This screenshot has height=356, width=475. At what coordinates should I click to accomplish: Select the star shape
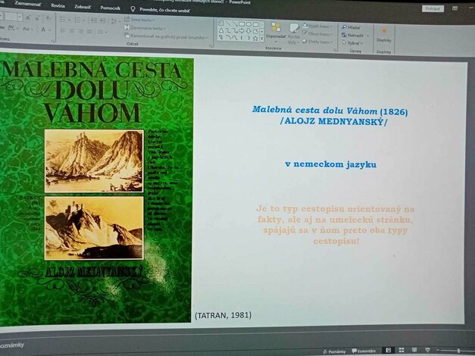[255, 39]
